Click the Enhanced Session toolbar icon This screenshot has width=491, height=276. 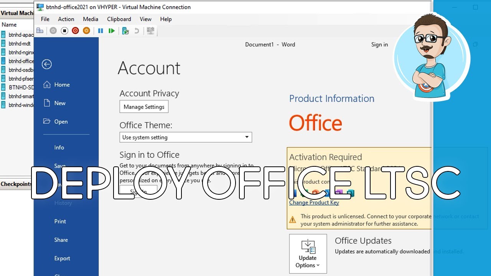pyautogui.click(x=150, y=31)
